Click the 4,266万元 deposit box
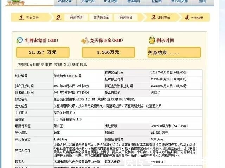The height and width of the screenshot is (168, 225). point(108,52)
